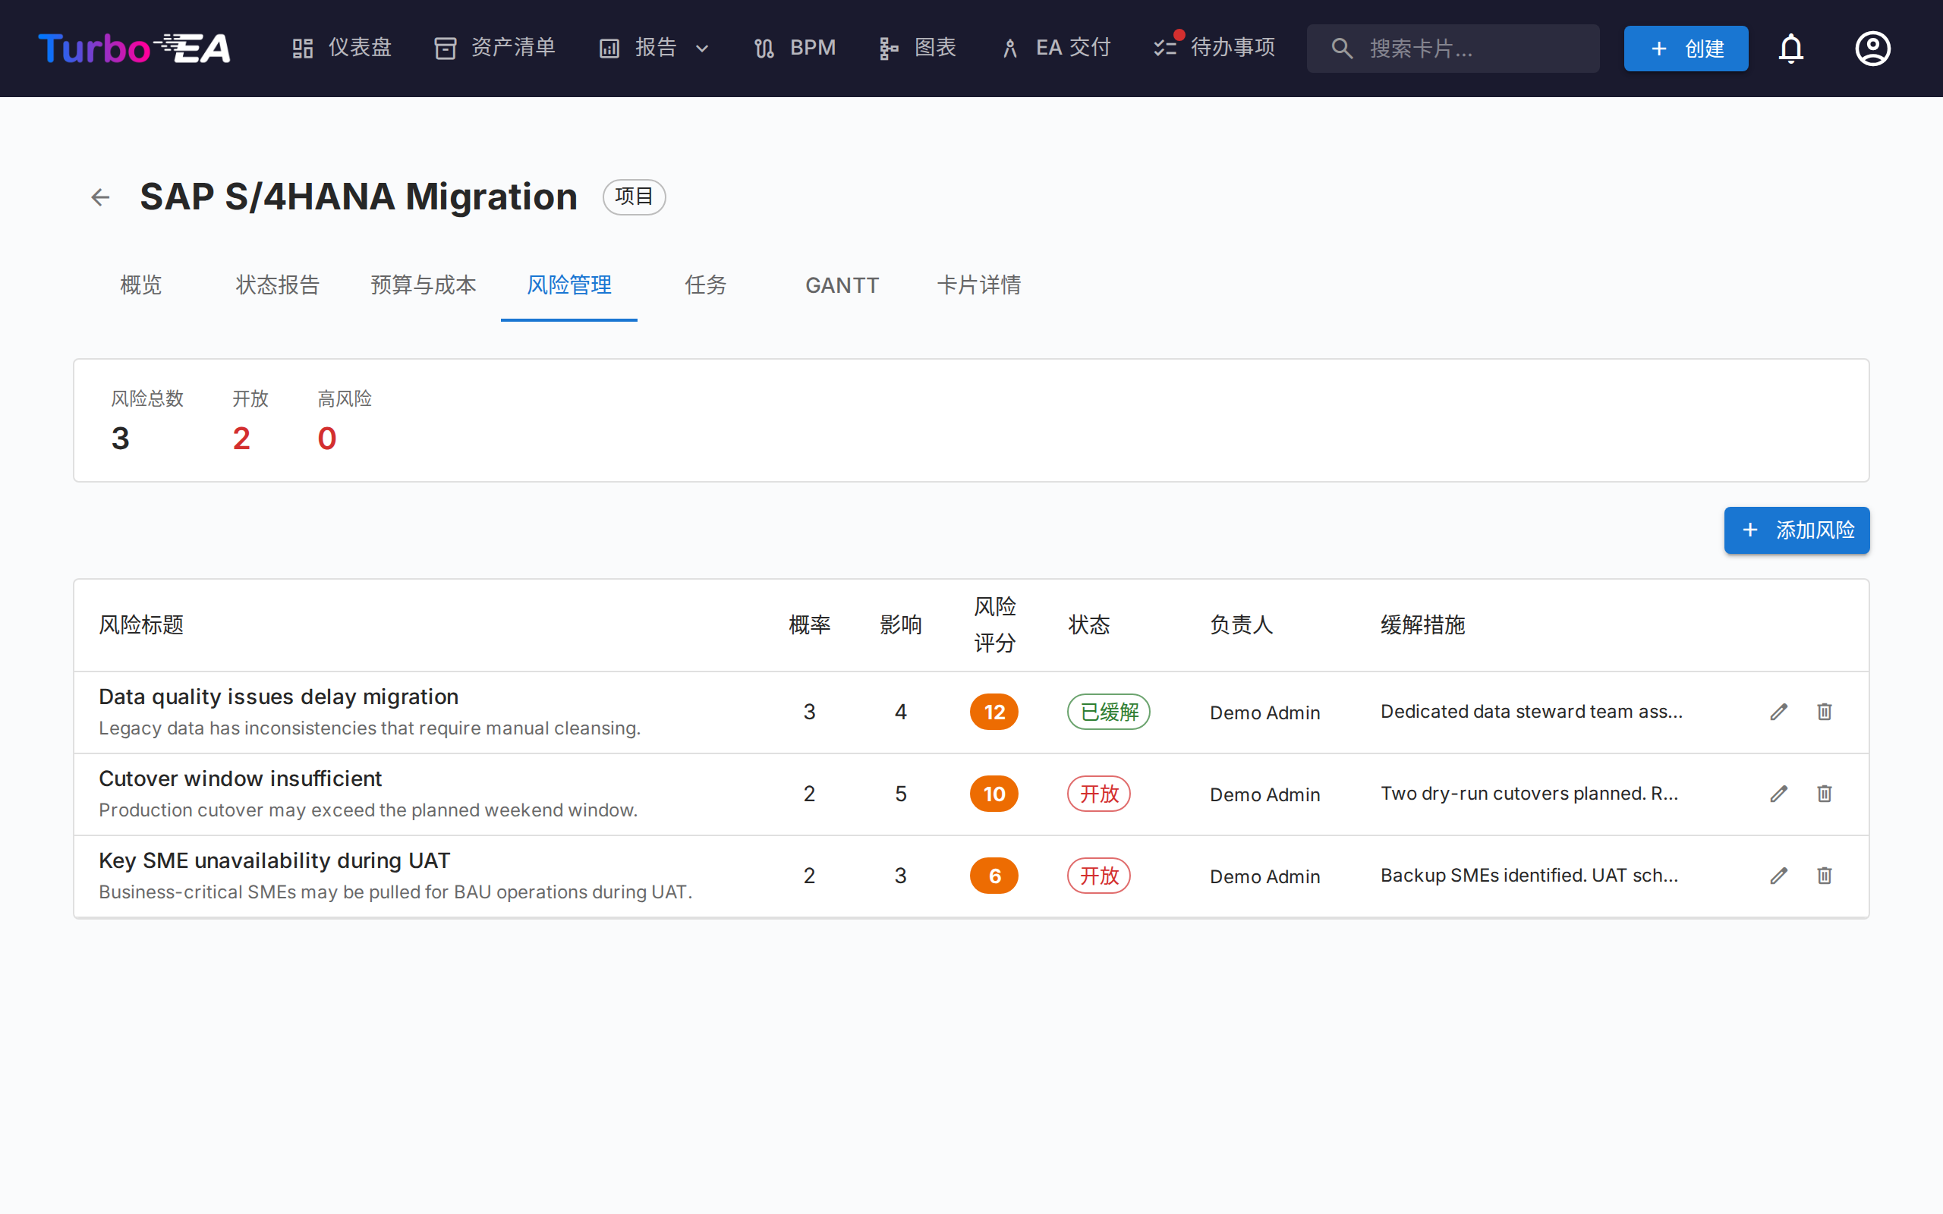Switch to the 状态报告 tab
The height and width of the screenshot is (1214, 1943).
tap(277, 285)
